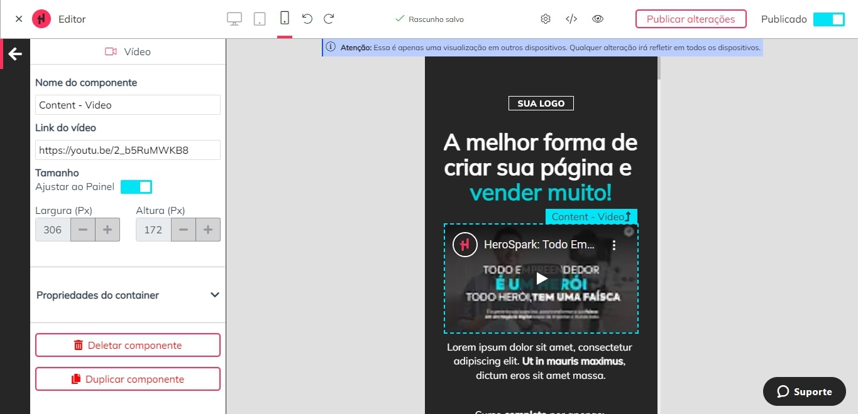858x414 pixels.
Task: Select the SUA LOGO placeholder
Action: click(x=541, y=103)
